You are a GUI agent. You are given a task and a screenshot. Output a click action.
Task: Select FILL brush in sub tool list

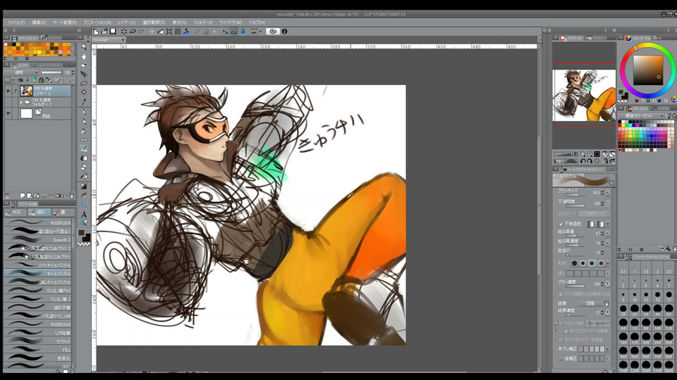pos(38,350)
